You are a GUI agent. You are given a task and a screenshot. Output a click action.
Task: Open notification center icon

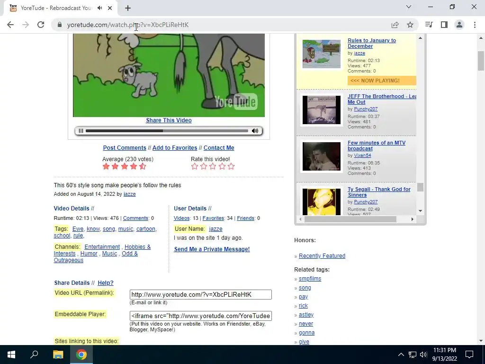[x=469, y=355]
